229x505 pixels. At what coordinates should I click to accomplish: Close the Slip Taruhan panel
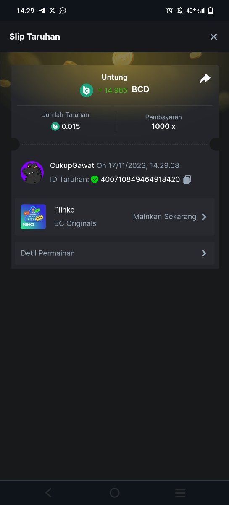click(x=213, y=37)
